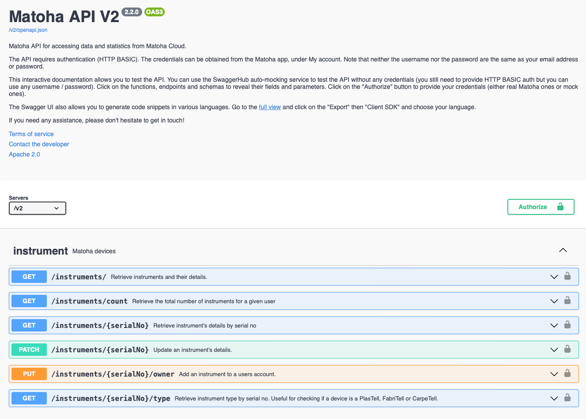The height and width of the screenshot is (419, 586).
Task: Expand the PUT owner endpoint chevron
Action: (x=554, y=374)
